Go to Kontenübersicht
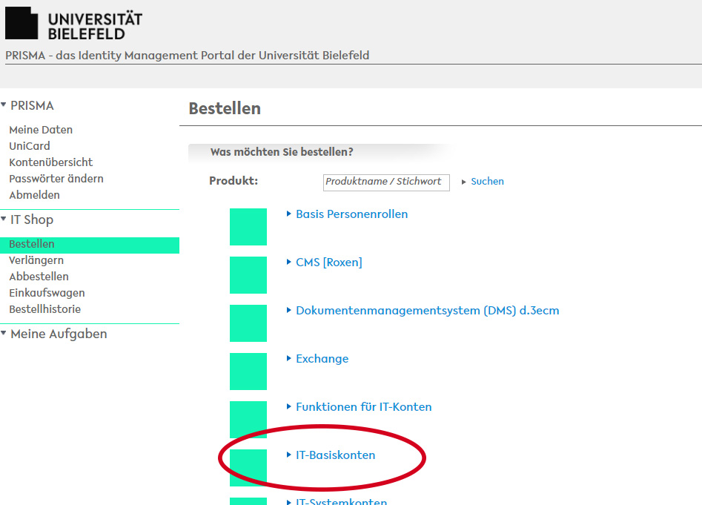The image size is (702, 505). (x=50, y=162)
